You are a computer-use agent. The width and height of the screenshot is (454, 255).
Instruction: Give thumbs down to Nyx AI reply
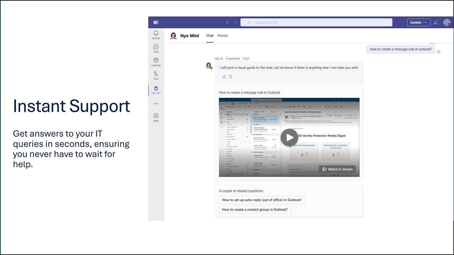[x=230, y=77]
